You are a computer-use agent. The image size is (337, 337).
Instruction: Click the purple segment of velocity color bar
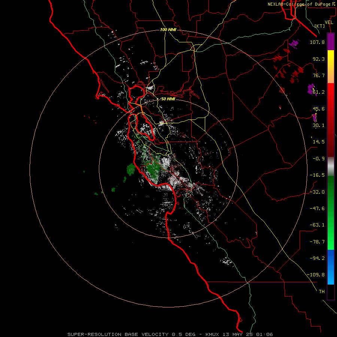[x=331, y=42]
